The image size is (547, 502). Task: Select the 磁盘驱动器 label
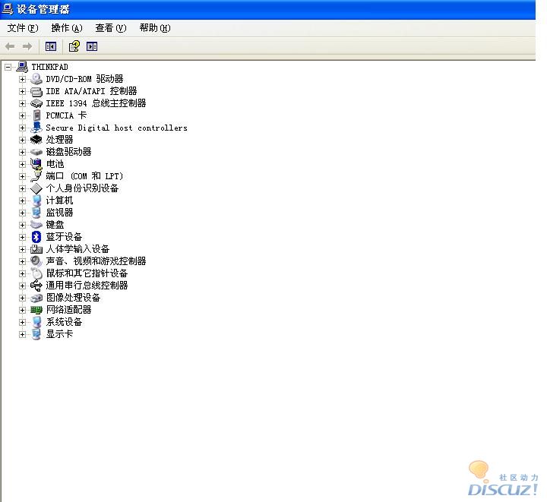[x=68, y=152]
